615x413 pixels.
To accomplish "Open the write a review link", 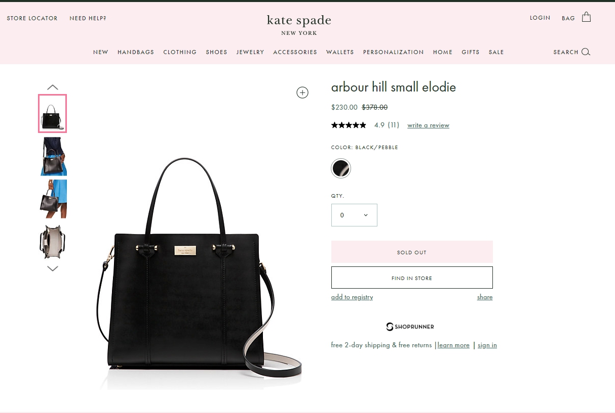I will 428,125.
